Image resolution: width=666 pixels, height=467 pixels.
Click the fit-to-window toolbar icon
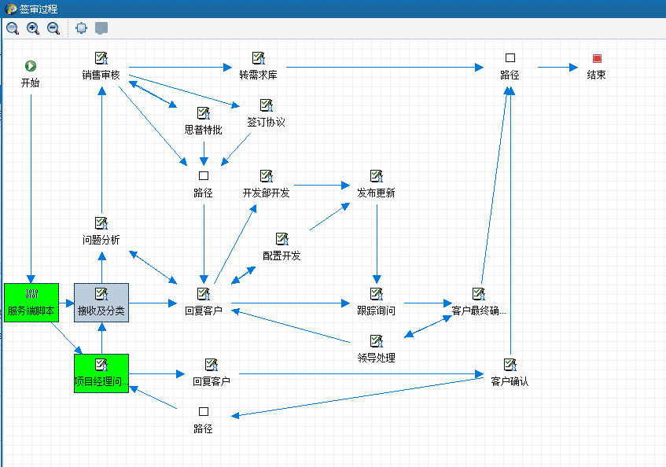(x=81, y=28)
